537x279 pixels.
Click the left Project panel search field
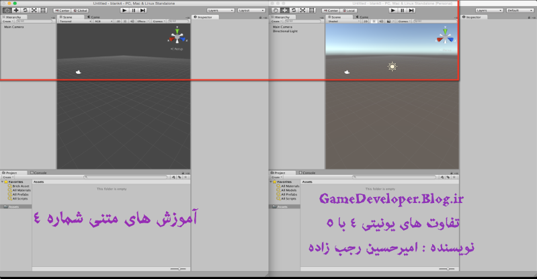tap(126, 177)
